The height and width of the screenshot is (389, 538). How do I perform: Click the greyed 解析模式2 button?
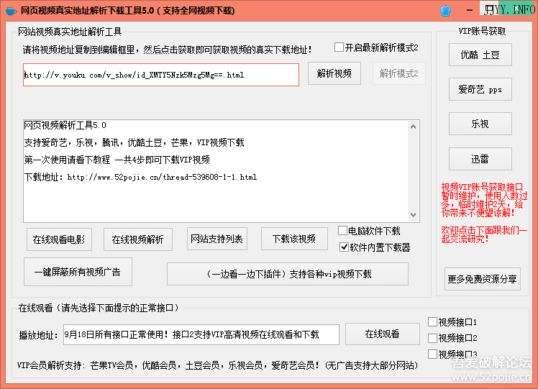tap(399, 73)
